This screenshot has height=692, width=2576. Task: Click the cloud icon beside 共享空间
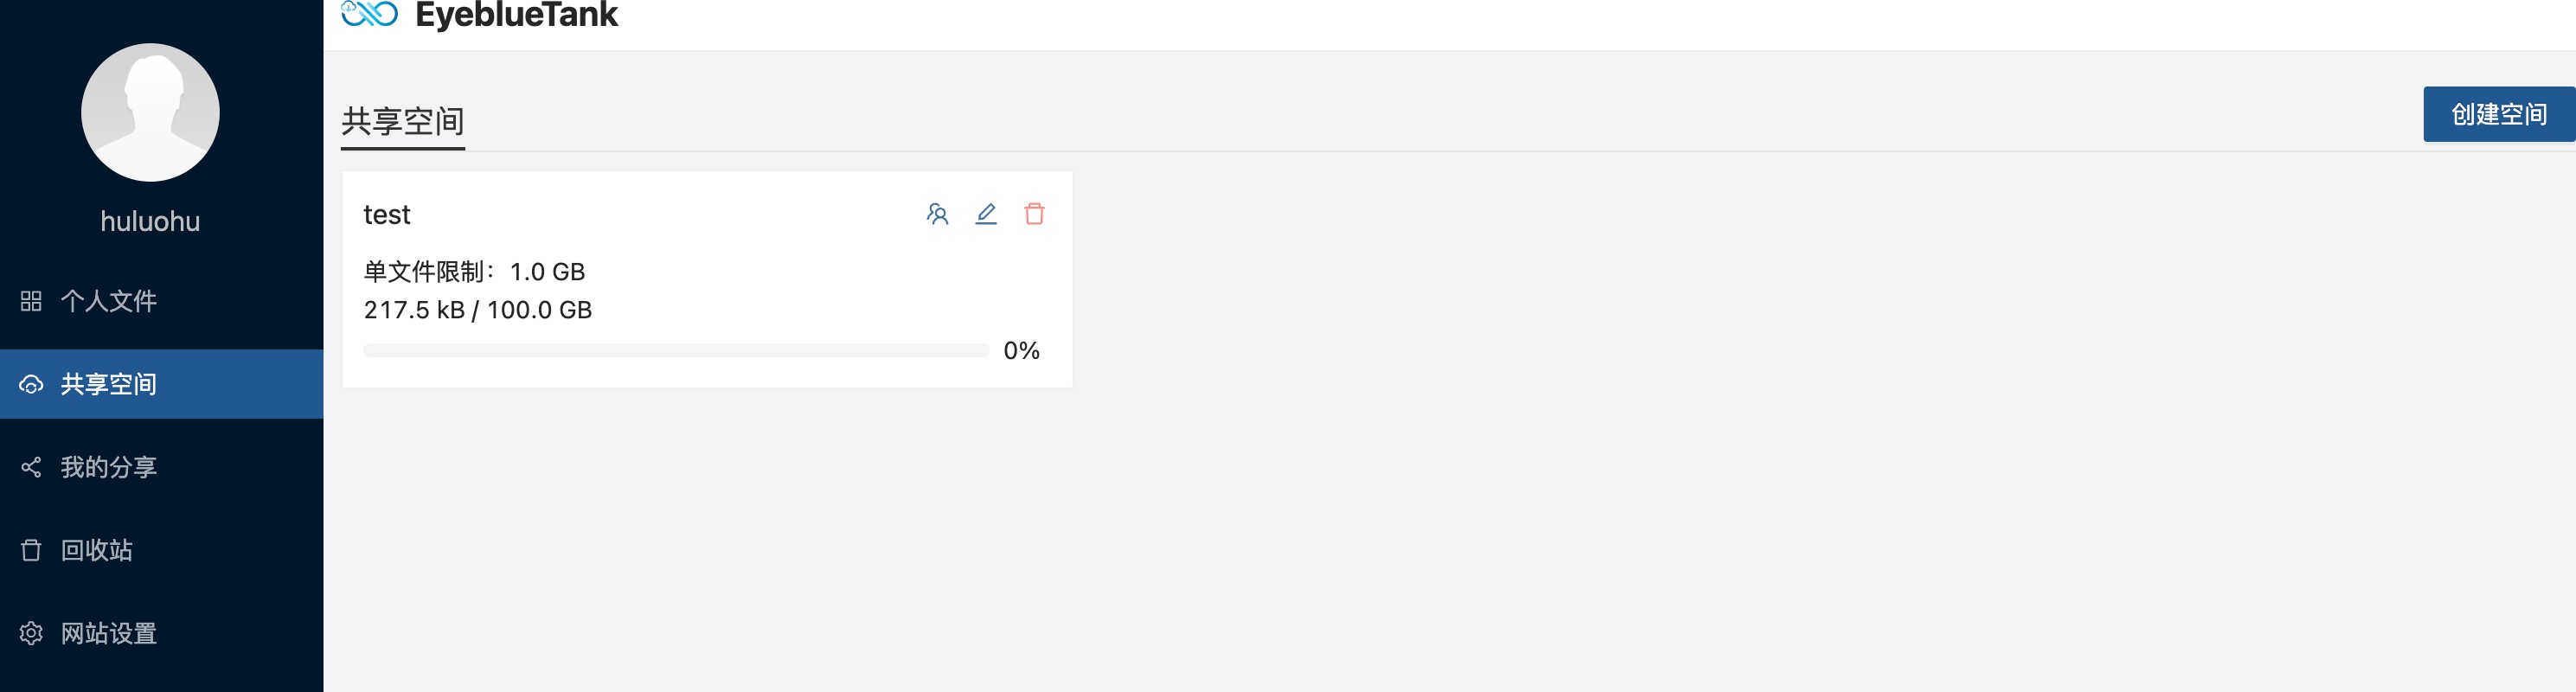pos(31,384)
